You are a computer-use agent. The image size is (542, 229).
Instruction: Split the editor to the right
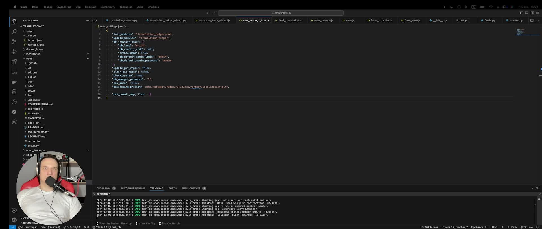[x=532, y=20]
